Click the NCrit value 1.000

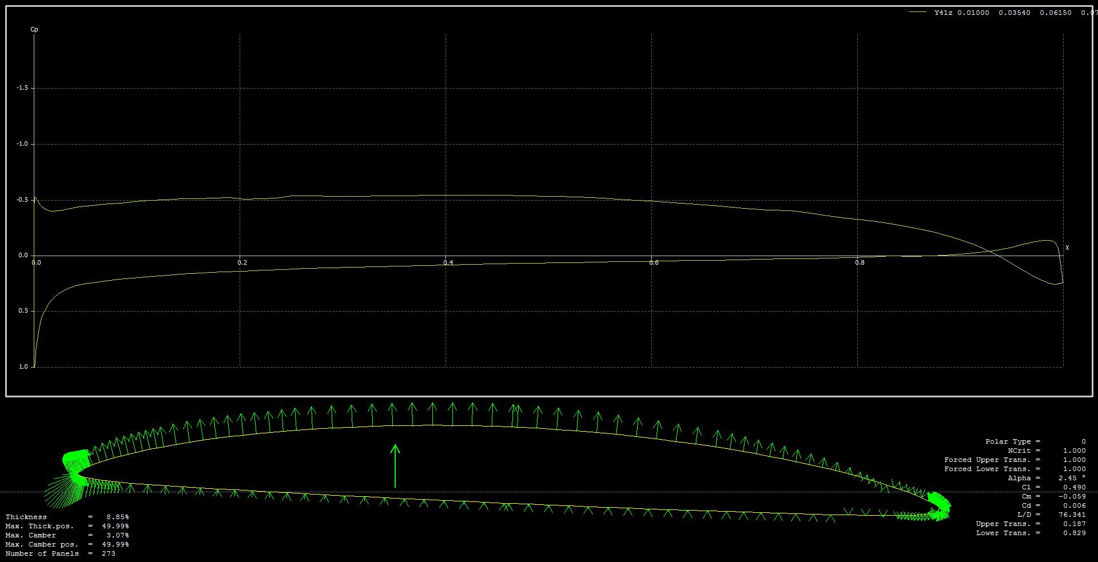(x=1074, y=451)
